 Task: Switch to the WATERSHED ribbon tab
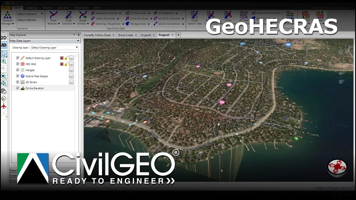[x=81, y=8]
